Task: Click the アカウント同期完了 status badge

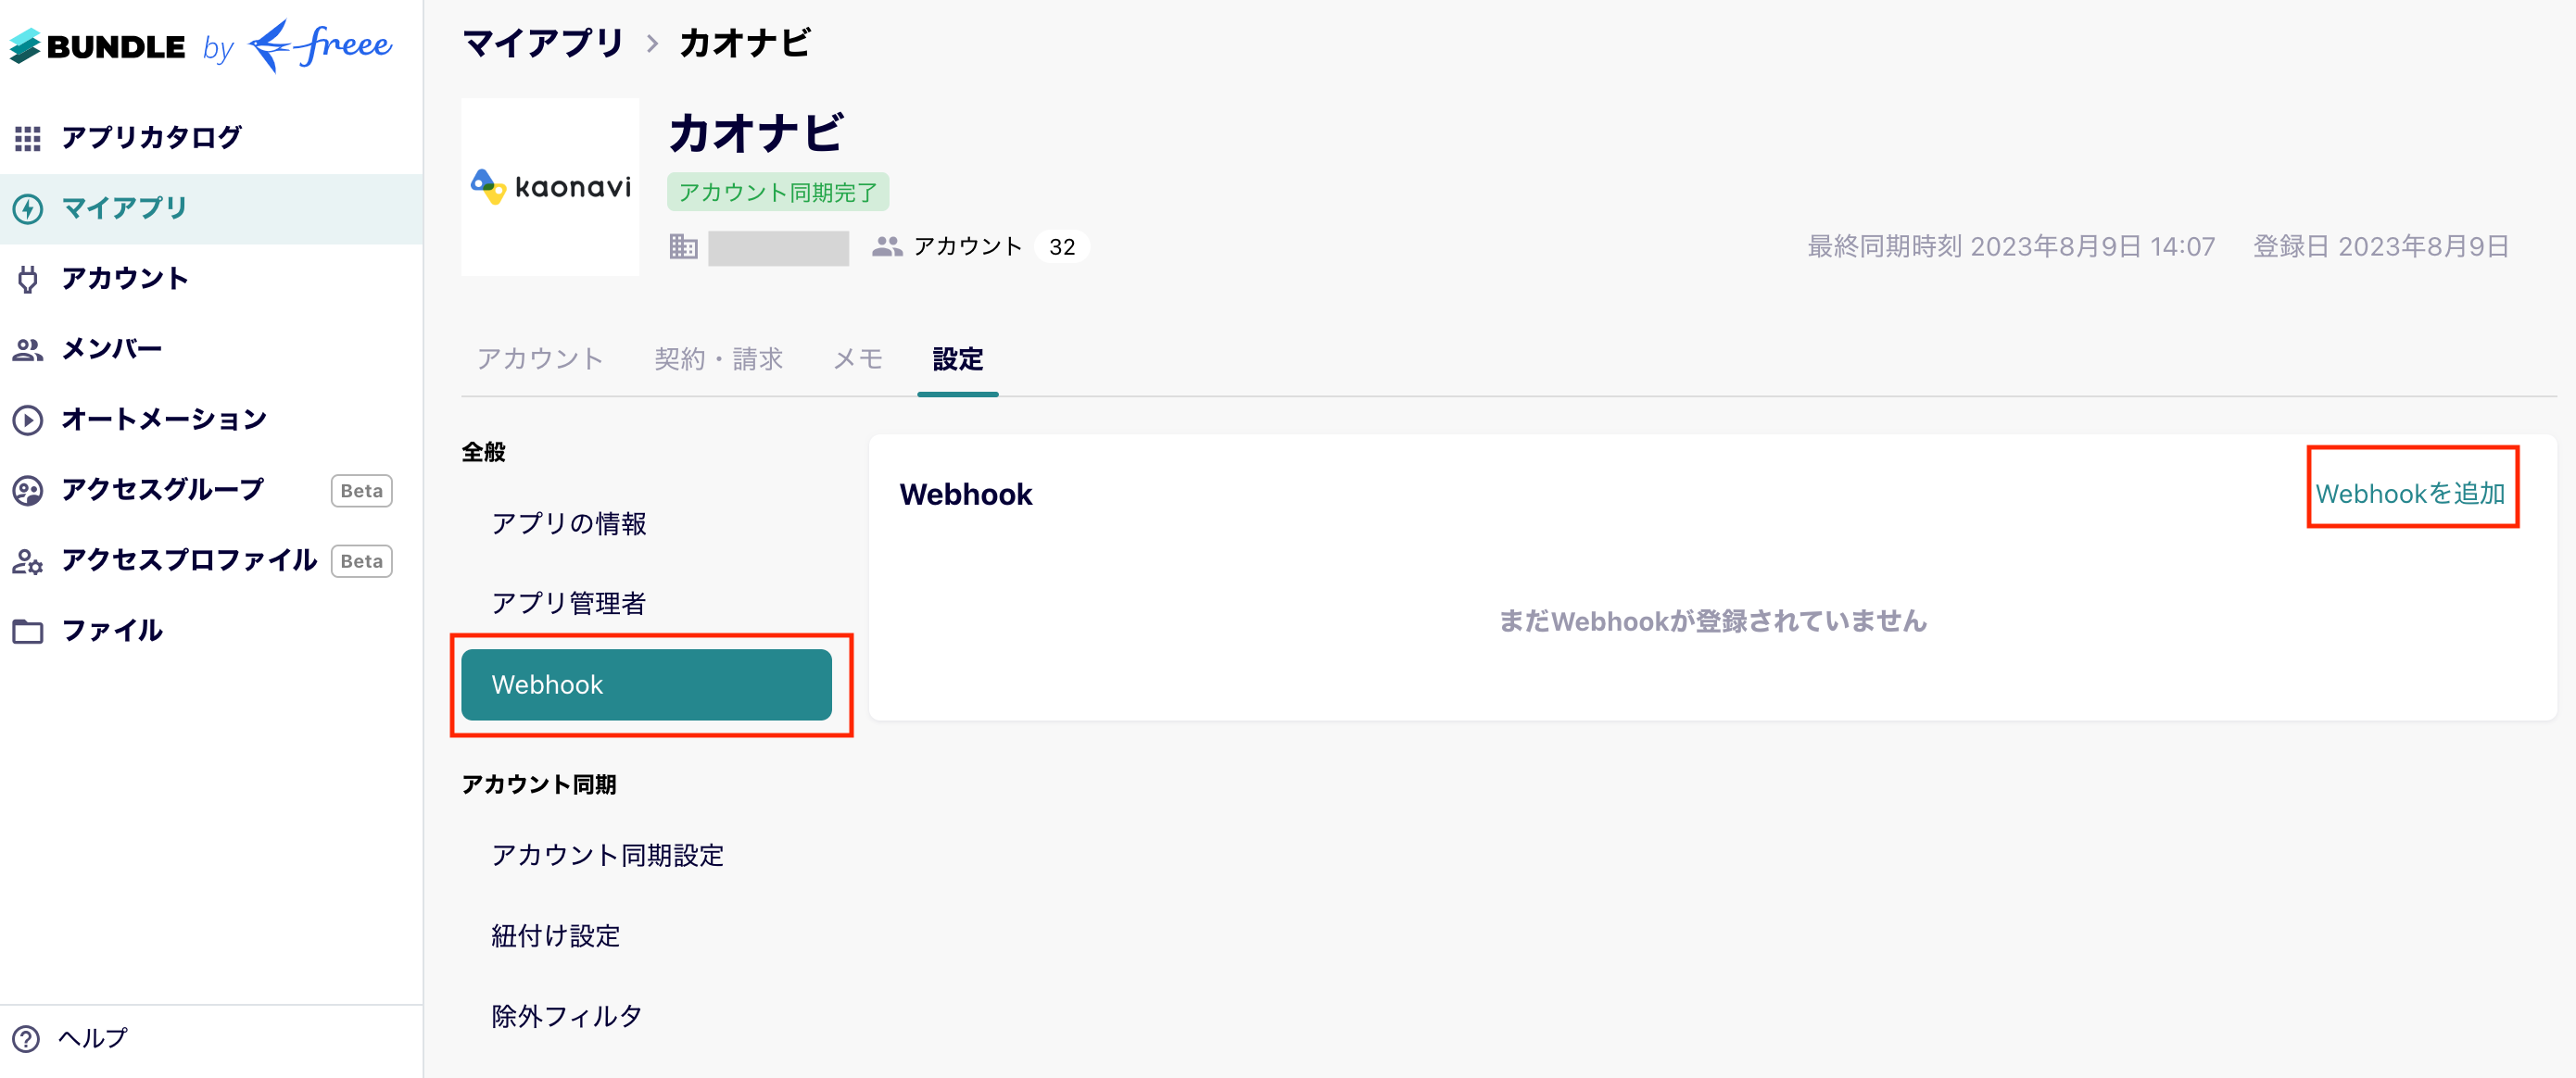Action: (778, 192)
